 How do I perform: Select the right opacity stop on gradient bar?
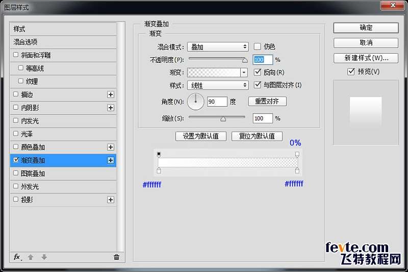pos(297,155)
